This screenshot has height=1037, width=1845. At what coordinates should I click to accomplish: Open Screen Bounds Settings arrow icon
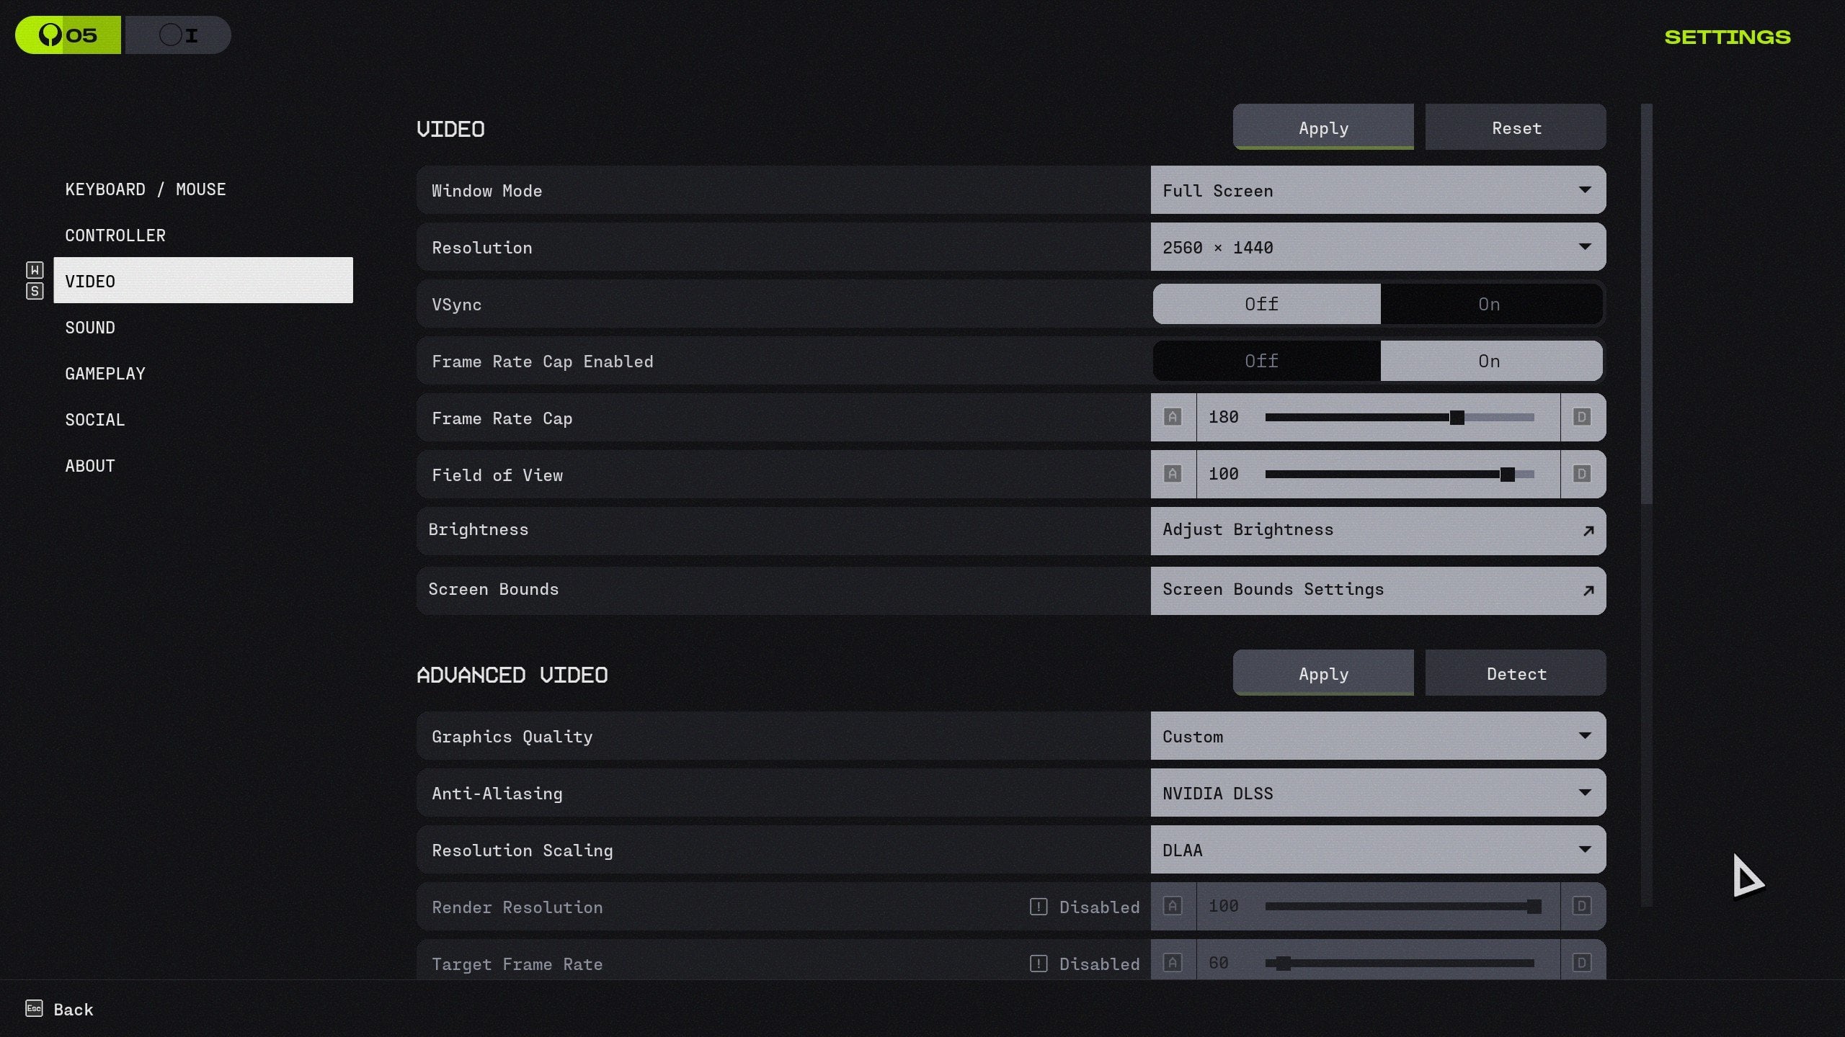point(1588,591)
